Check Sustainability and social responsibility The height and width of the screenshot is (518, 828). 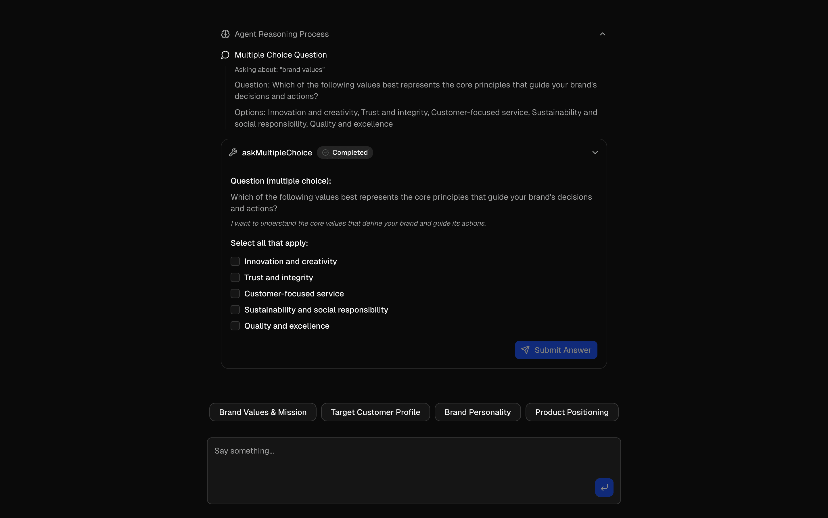(235, 309)
